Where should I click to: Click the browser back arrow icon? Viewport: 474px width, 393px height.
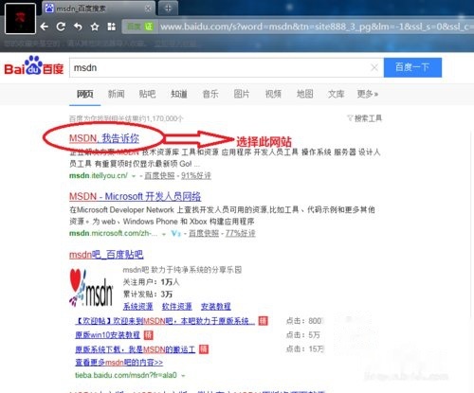click(45, 27)
